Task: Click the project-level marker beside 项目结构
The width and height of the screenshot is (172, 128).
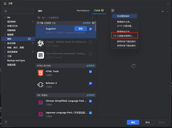Action: [x=33, y=22]
